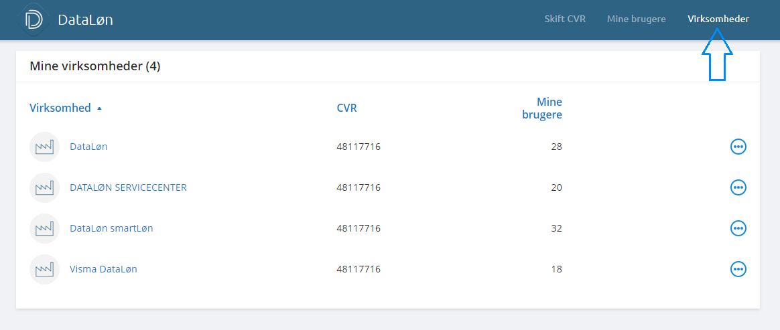
Task: Click factory icon for Visma DataLøn
Action: click(x=45, y=269)
